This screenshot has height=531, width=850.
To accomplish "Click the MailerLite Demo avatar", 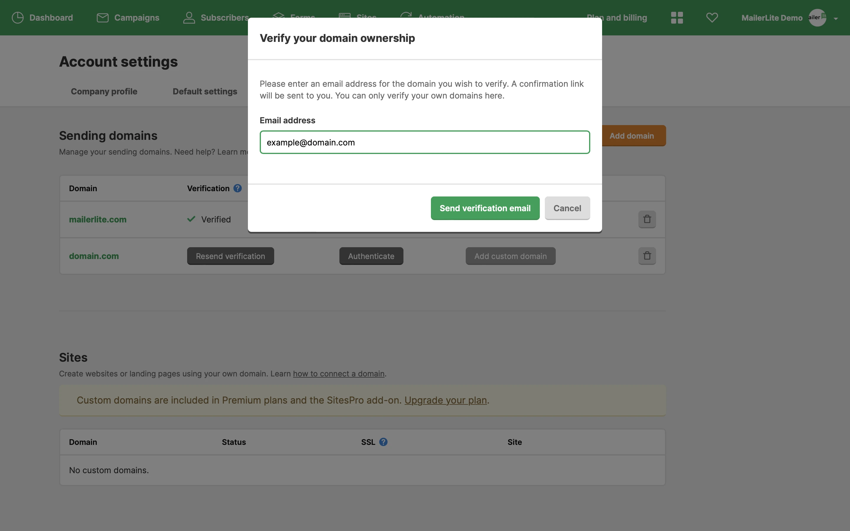I will [x=817, y=18].
